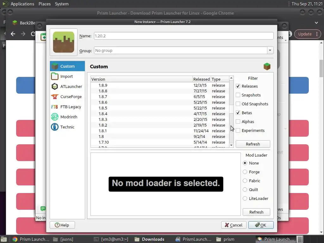Enable the Experiments filter checkbox
Image resolution: width=324 pixels, height=243 pixels.
click(238, 131)
